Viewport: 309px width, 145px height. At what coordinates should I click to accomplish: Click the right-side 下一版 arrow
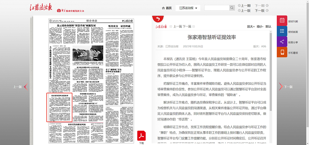[x=285, y=87]
